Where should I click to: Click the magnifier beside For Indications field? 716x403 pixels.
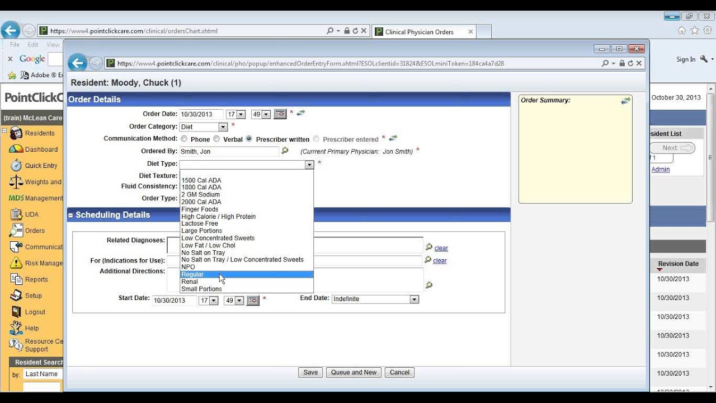coord(427,260)
